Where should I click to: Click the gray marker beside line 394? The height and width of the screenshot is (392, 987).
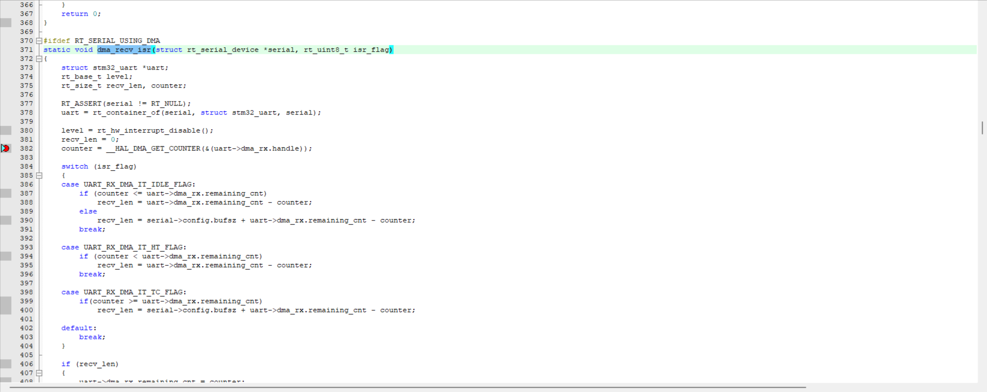point(6,256)
